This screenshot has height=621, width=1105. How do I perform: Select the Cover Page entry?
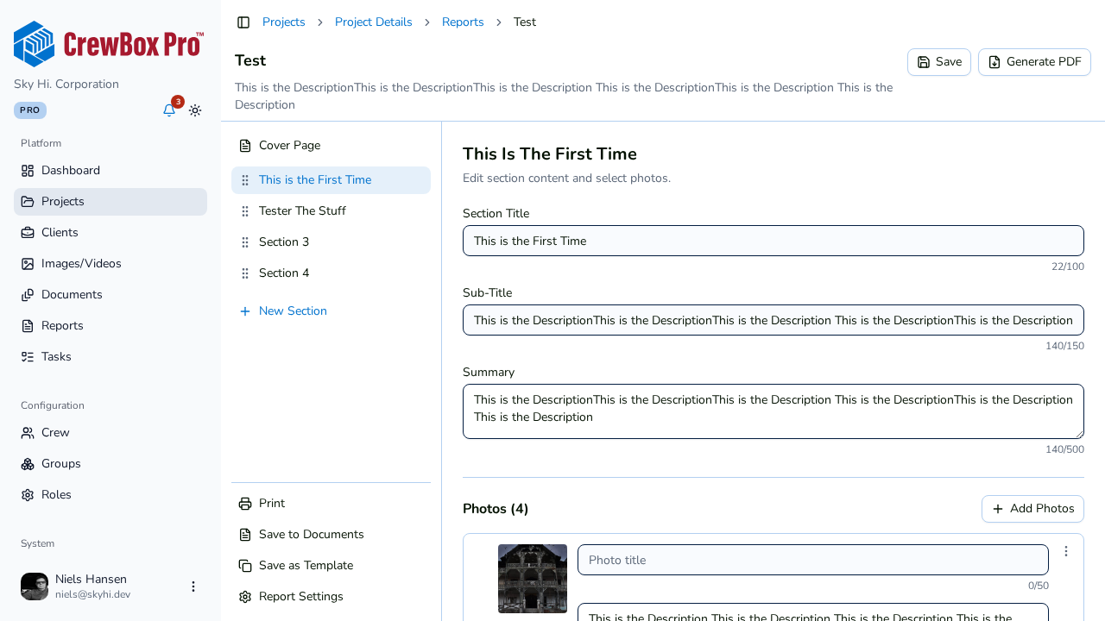331,146
